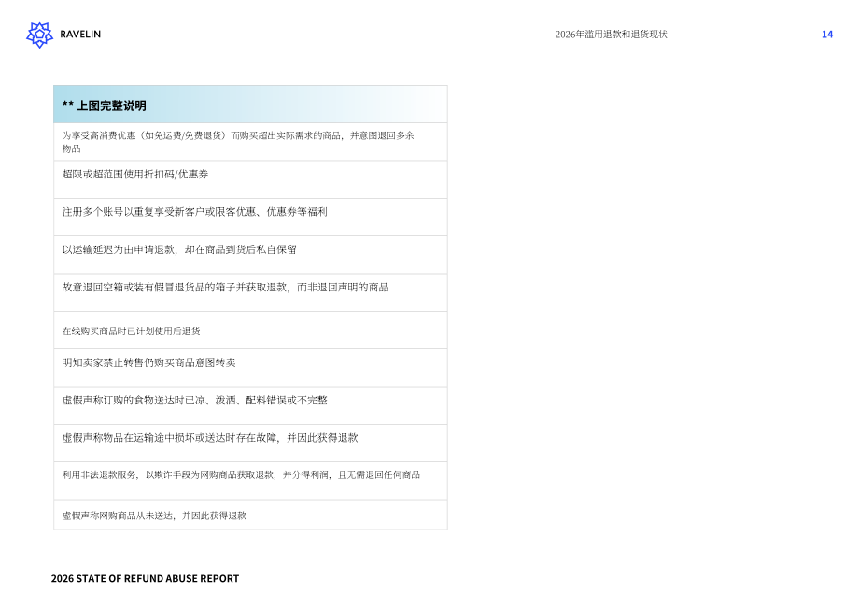Image resolution: width=859 pixels, height=608 pixels.
Task: Select the row 明知卖家禁止转售仍购买商品意图转卖
Action: [250, 368]
